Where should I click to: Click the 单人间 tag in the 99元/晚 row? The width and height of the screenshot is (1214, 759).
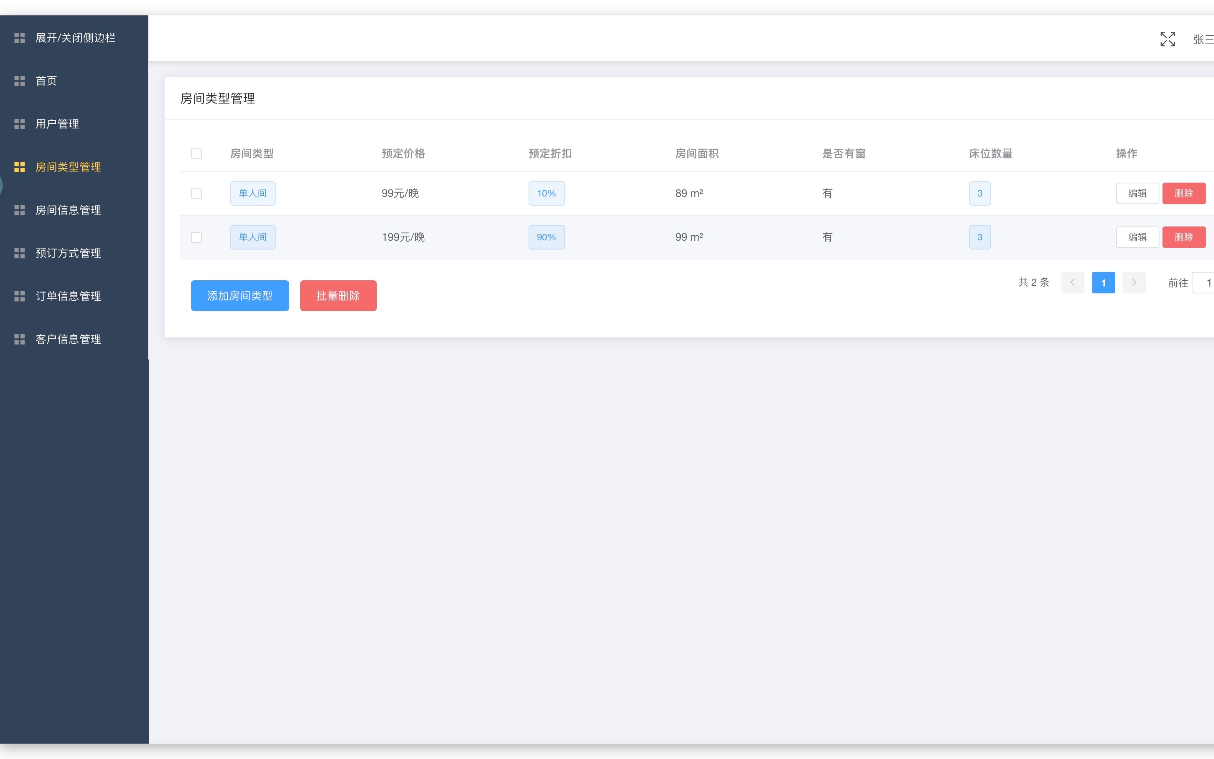(253, 193)
